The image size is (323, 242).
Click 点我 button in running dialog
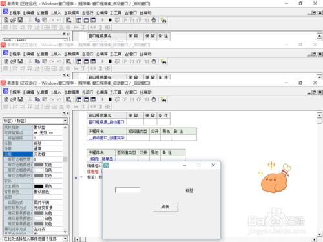pos(165,207)
